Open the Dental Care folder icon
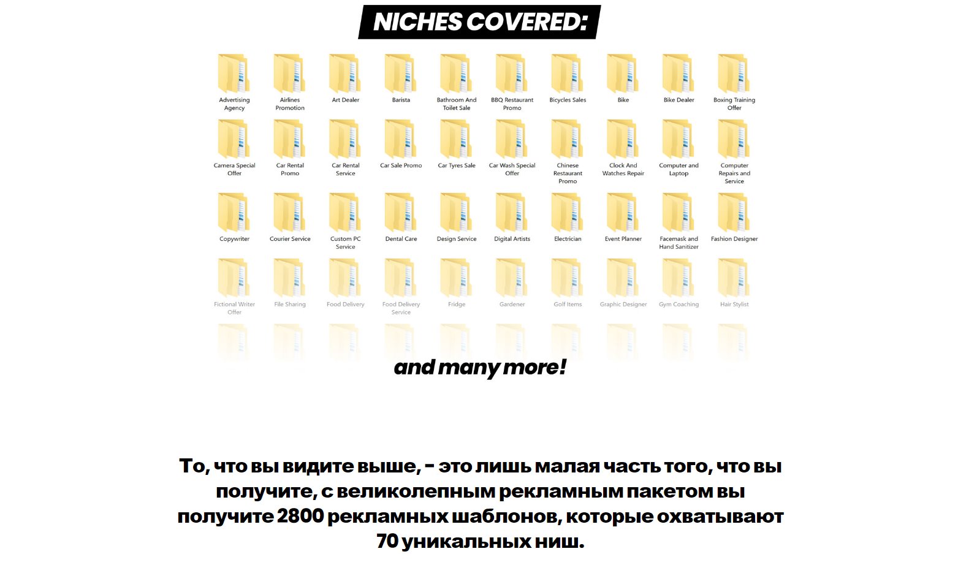This screenshot has height=565, width=958. tap(401, 213)
